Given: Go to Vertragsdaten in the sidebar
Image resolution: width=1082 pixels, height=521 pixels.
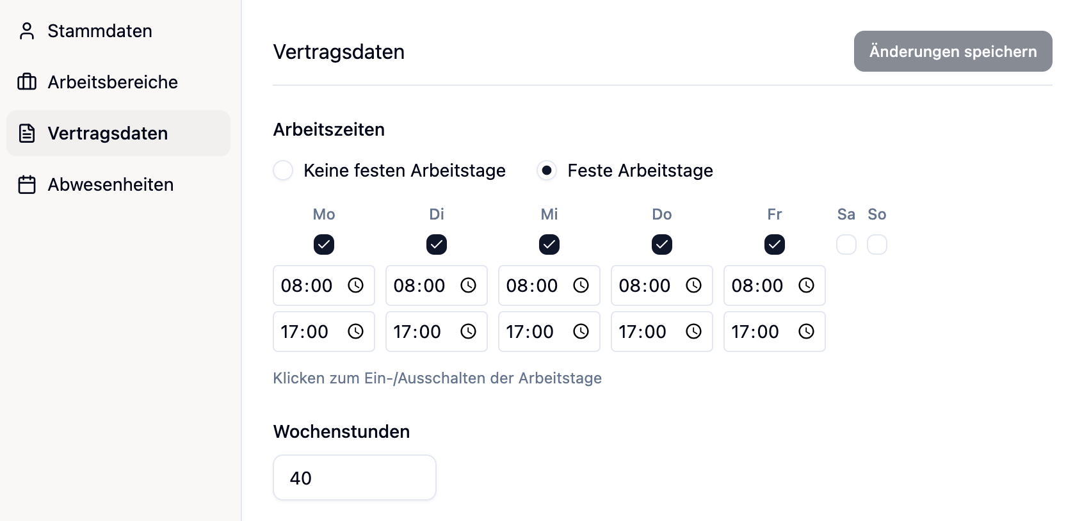Looking at the screenshot, I should coord(108,133).
